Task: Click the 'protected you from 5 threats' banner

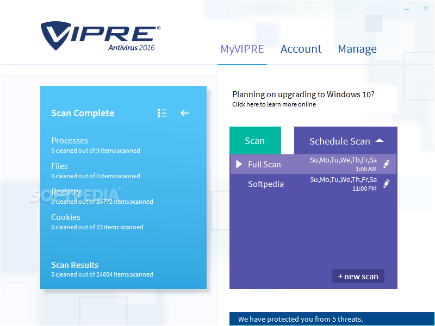Action: pos(332,319)
